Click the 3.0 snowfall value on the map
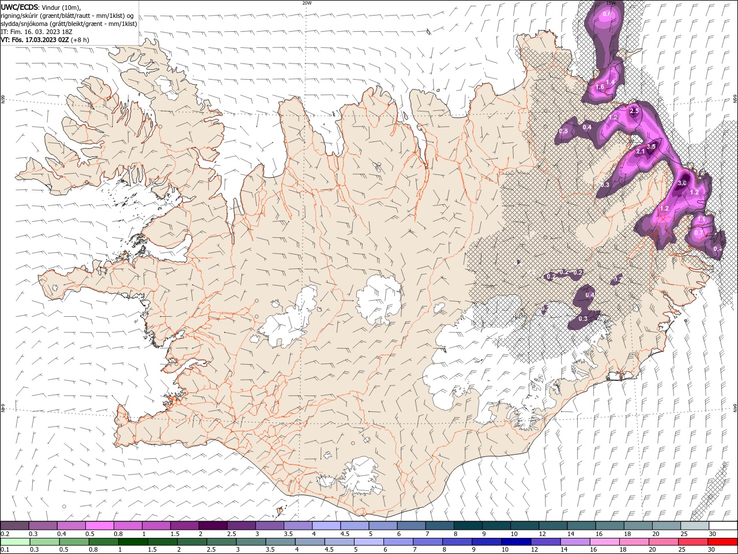The height and width of the screenshot is (554, 738). 682,183
